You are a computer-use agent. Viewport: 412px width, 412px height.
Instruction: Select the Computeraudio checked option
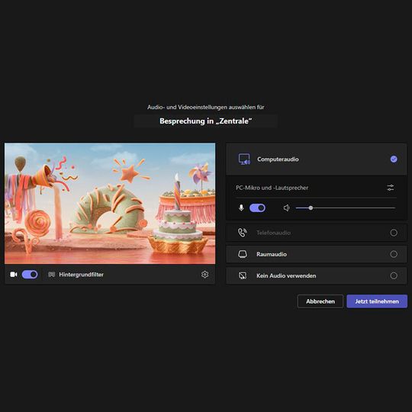tap(394, 159)
